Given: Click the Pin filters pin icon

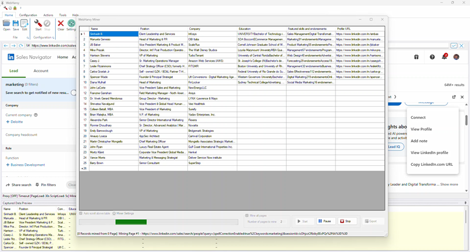Looking at the screenshot, I should [x=37, y=185].
